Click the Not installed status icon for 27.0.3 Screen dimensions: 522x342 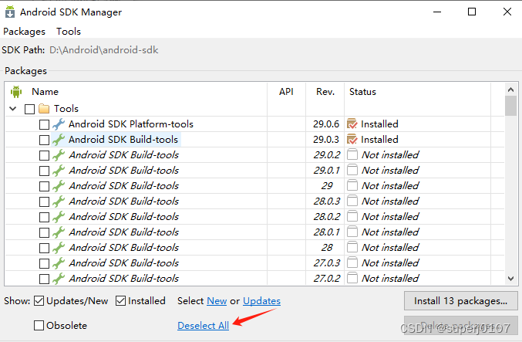click(x=352, y=263)
